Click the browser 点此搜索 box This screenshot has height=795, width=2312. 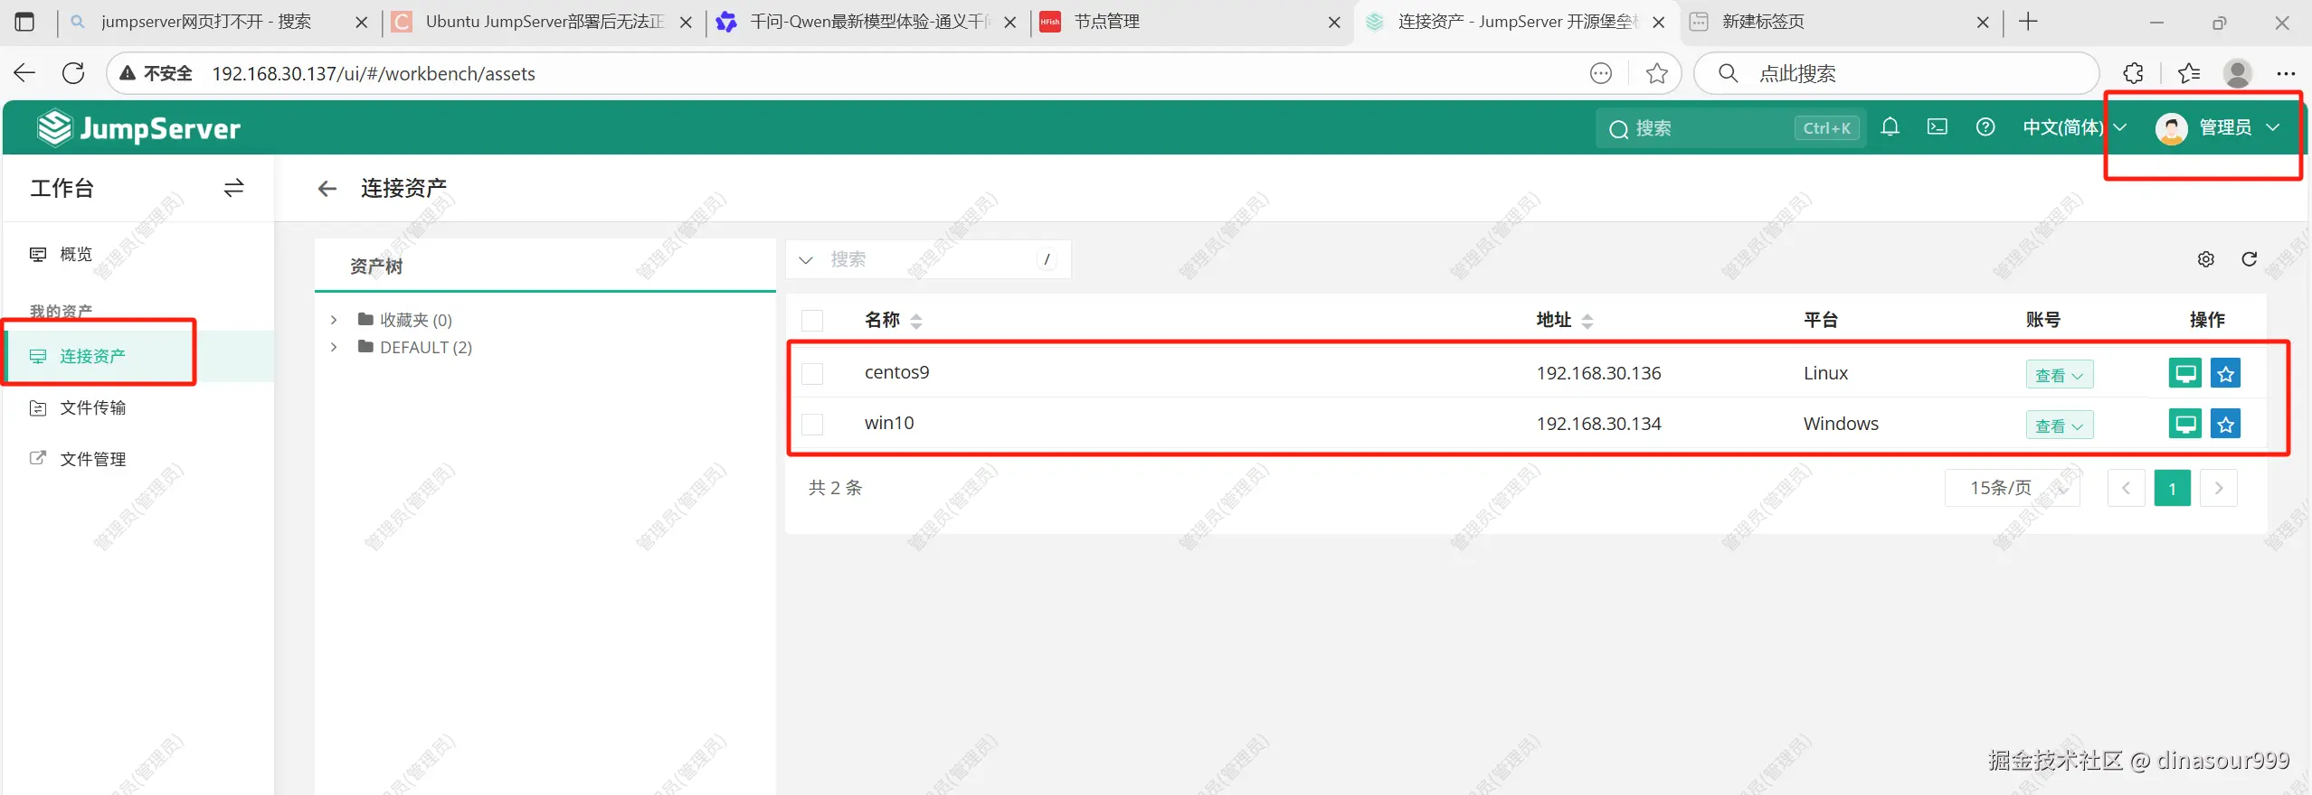(x=1896, y=73)
